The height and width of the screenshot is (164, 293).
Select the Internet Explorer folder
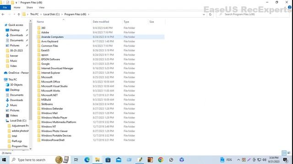coord(50,73)
